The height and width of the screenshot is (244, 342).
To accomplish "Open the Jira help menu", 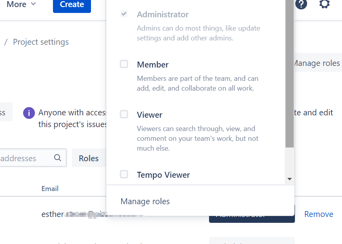I will click(x=301, y=4).
